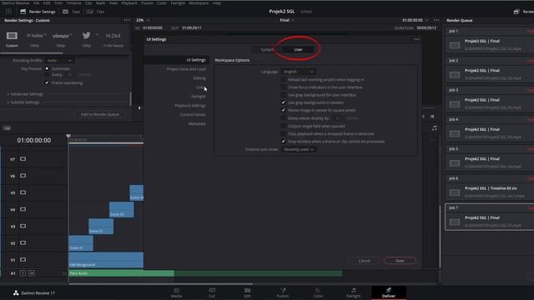This screenshot has width=534, height=300.
Task: Click the viewer options three-dot menu
Action: click(436, 20)
